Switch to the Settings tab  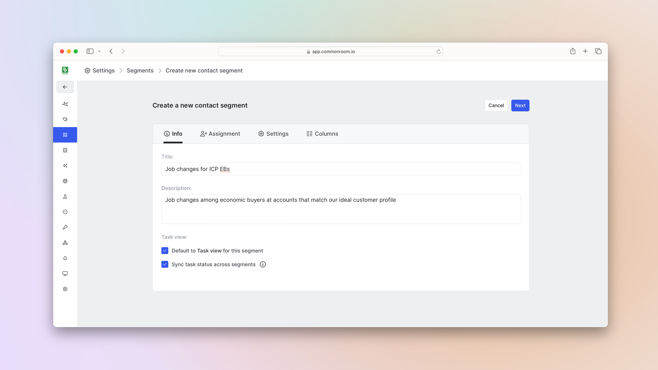[x=273, y=134]
